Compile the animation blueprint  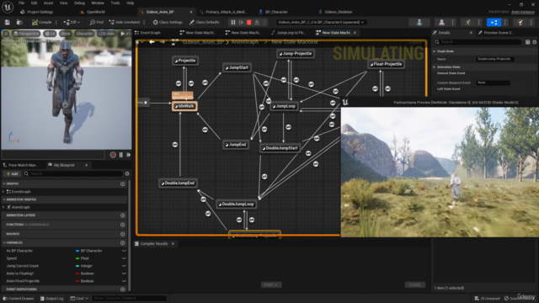click(41, 23)
